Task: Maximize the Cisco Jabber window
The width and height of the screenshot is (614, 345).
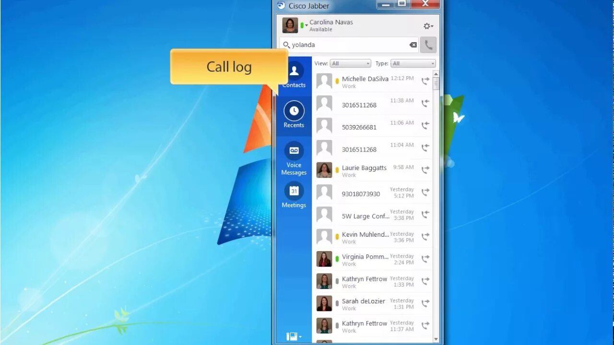Action: coord(402,4)
